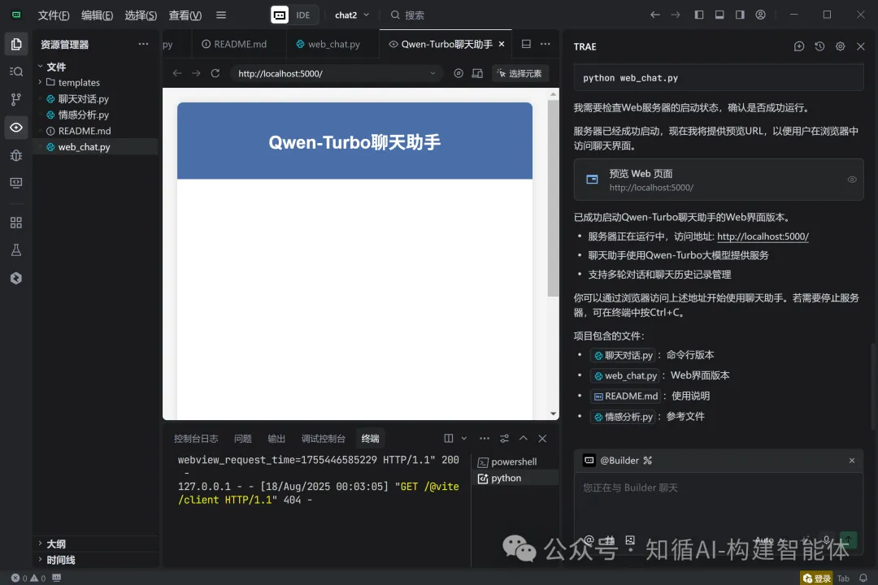
Task: Start a new chat in TRAE panel
Action: [x=799, y=46]
